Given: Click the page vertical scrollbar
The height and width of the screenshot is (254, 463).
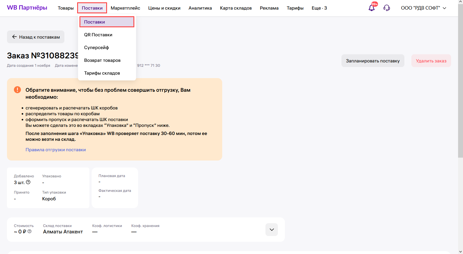Looking at the screenshot, I should point(460,87).
